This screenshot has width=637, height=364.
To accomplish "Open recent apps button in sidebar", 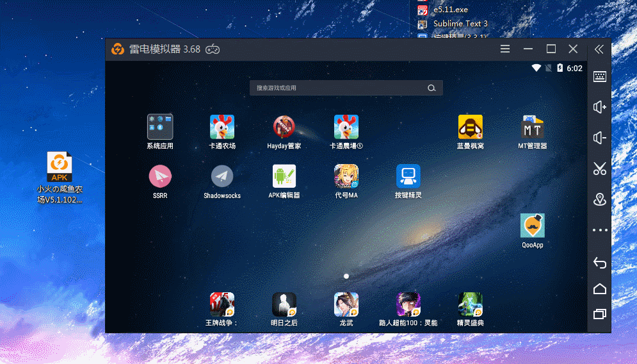I will point(600,313).
